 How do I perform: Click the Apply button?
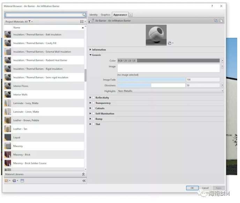[x=219, y=188]
